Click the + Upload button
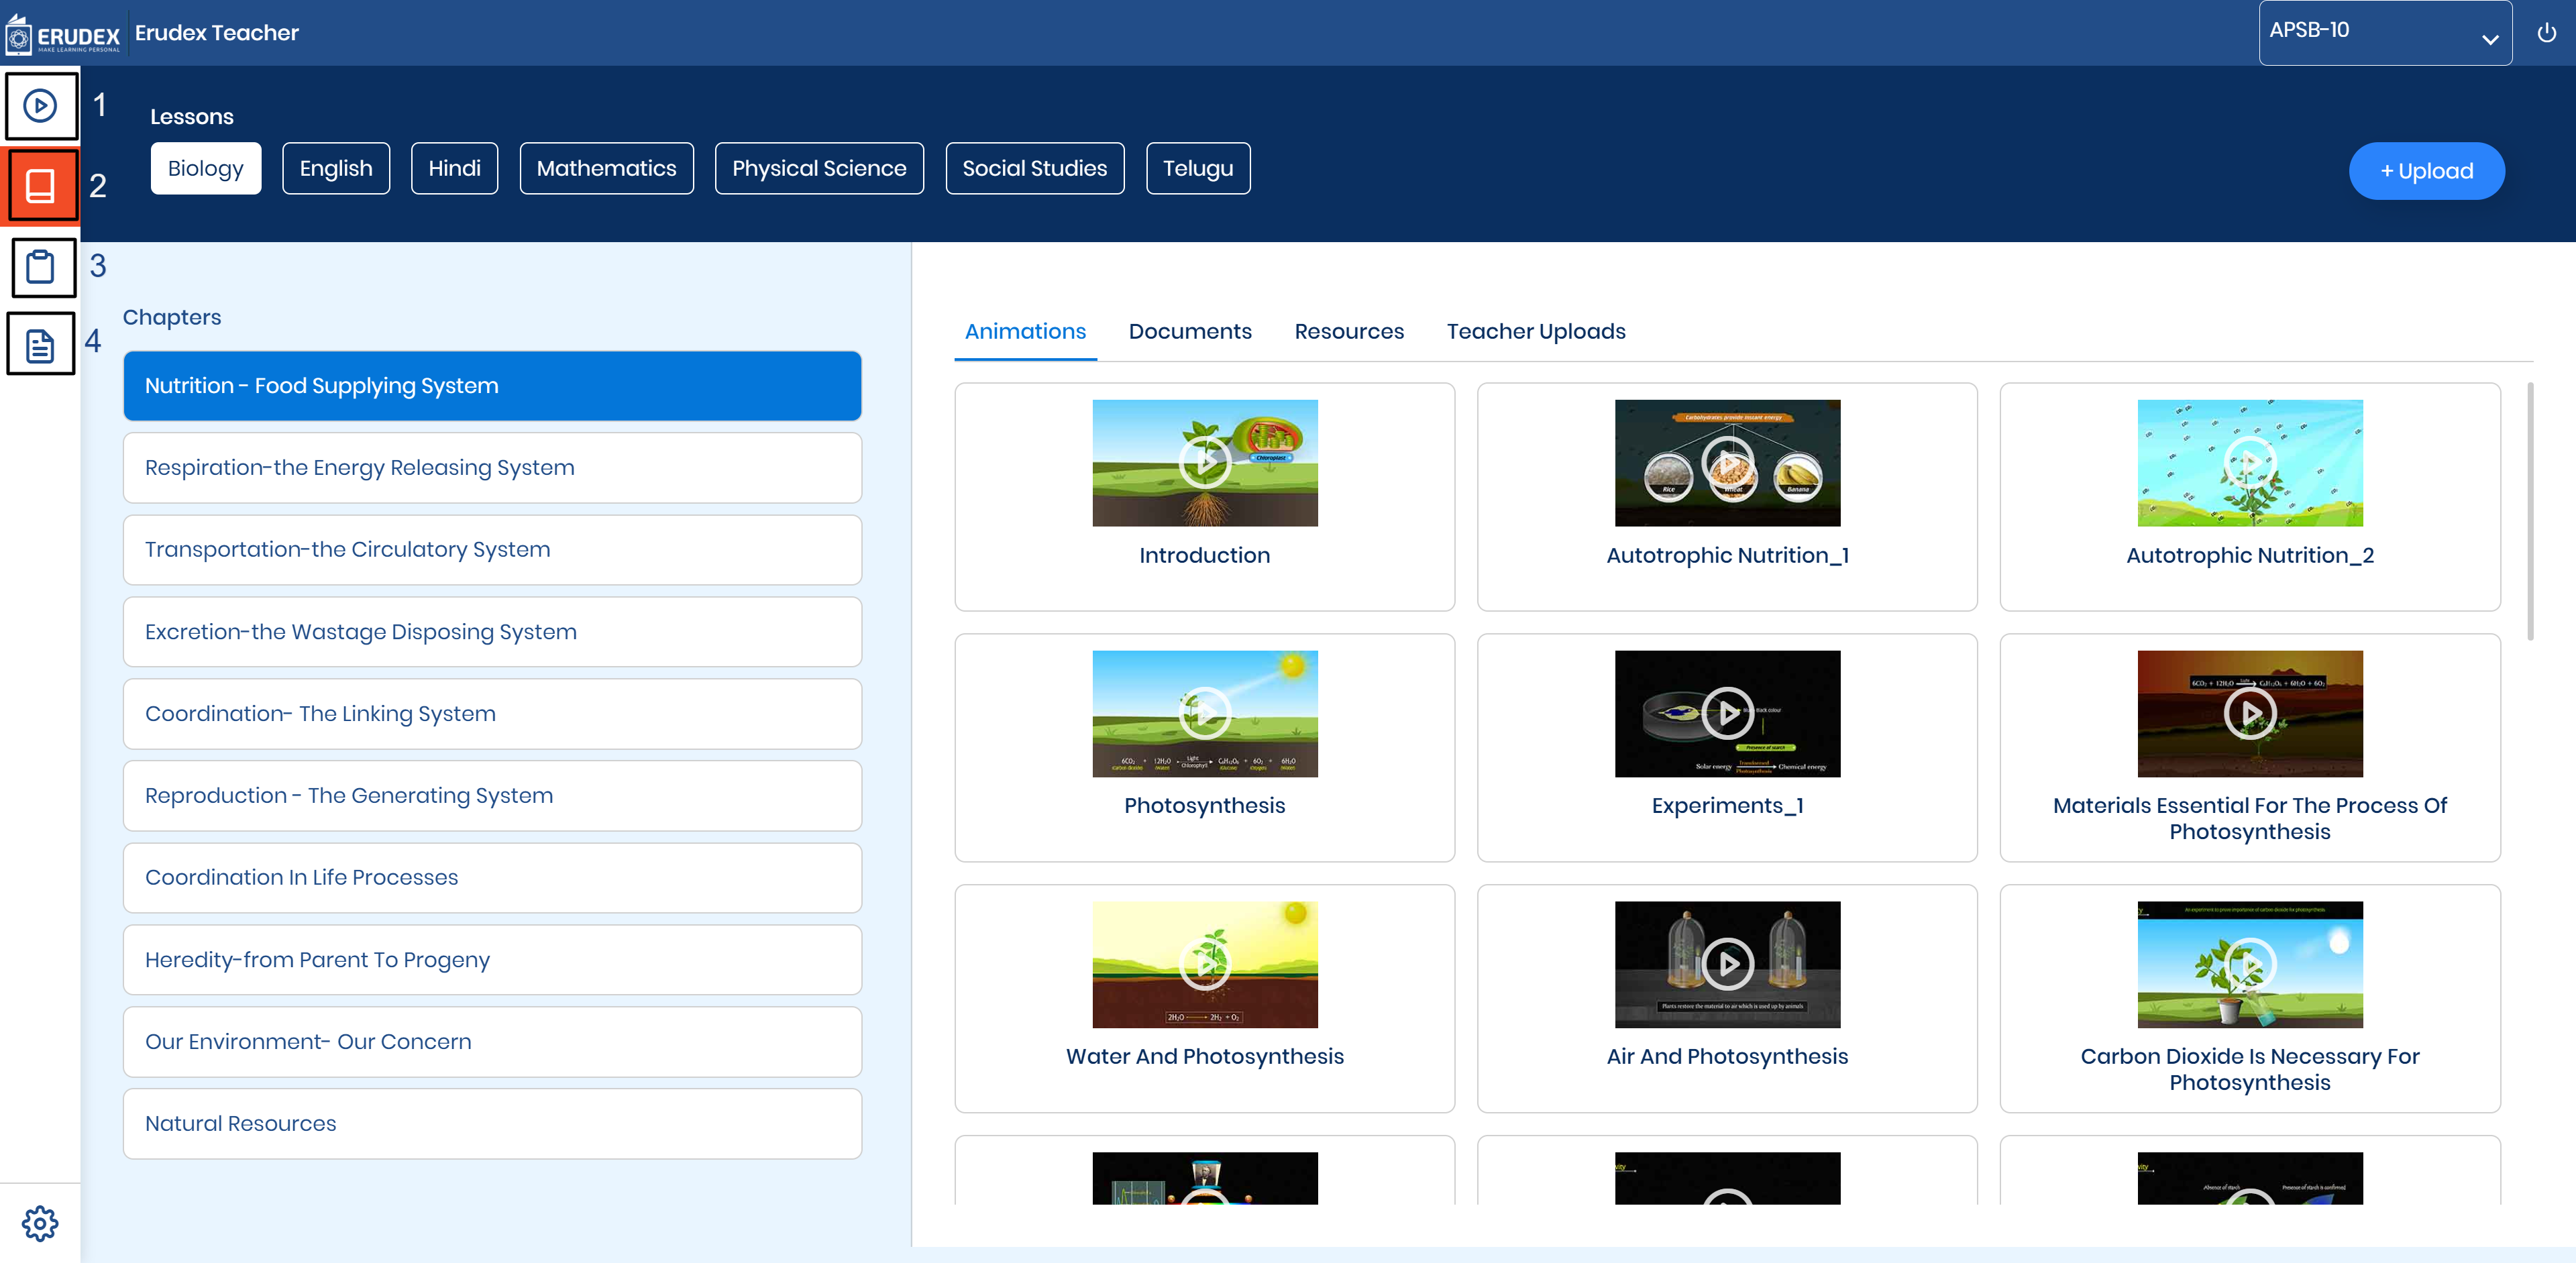The image size is (2576, 1263). pos(2426,171)
